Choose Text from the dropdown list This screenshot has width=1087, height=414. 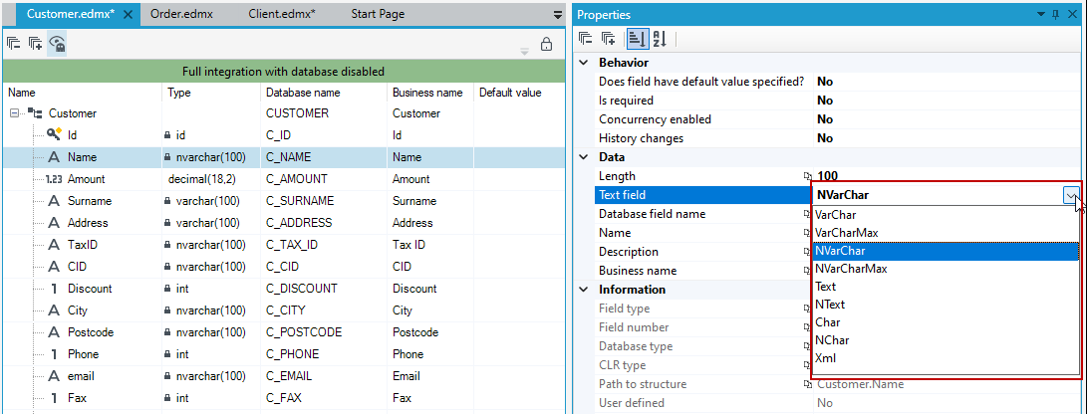click(x=946, y=287)
